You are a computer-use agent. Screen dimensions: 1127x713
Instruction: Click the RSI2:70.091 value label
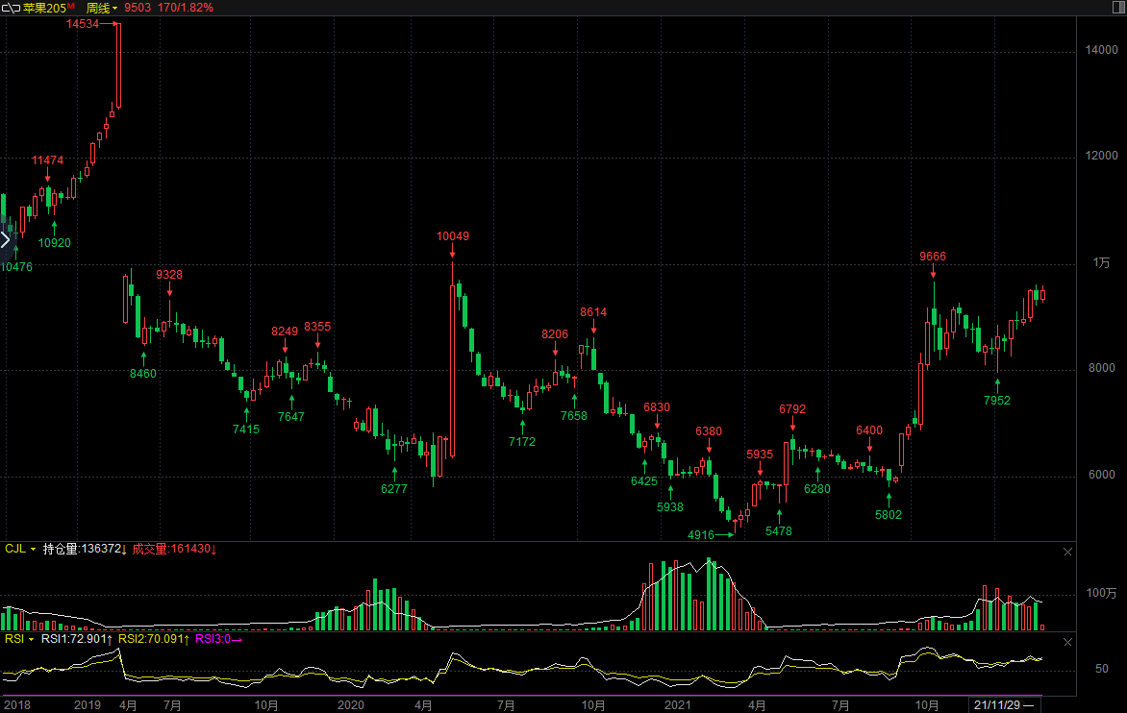click(x=154, y=639)
